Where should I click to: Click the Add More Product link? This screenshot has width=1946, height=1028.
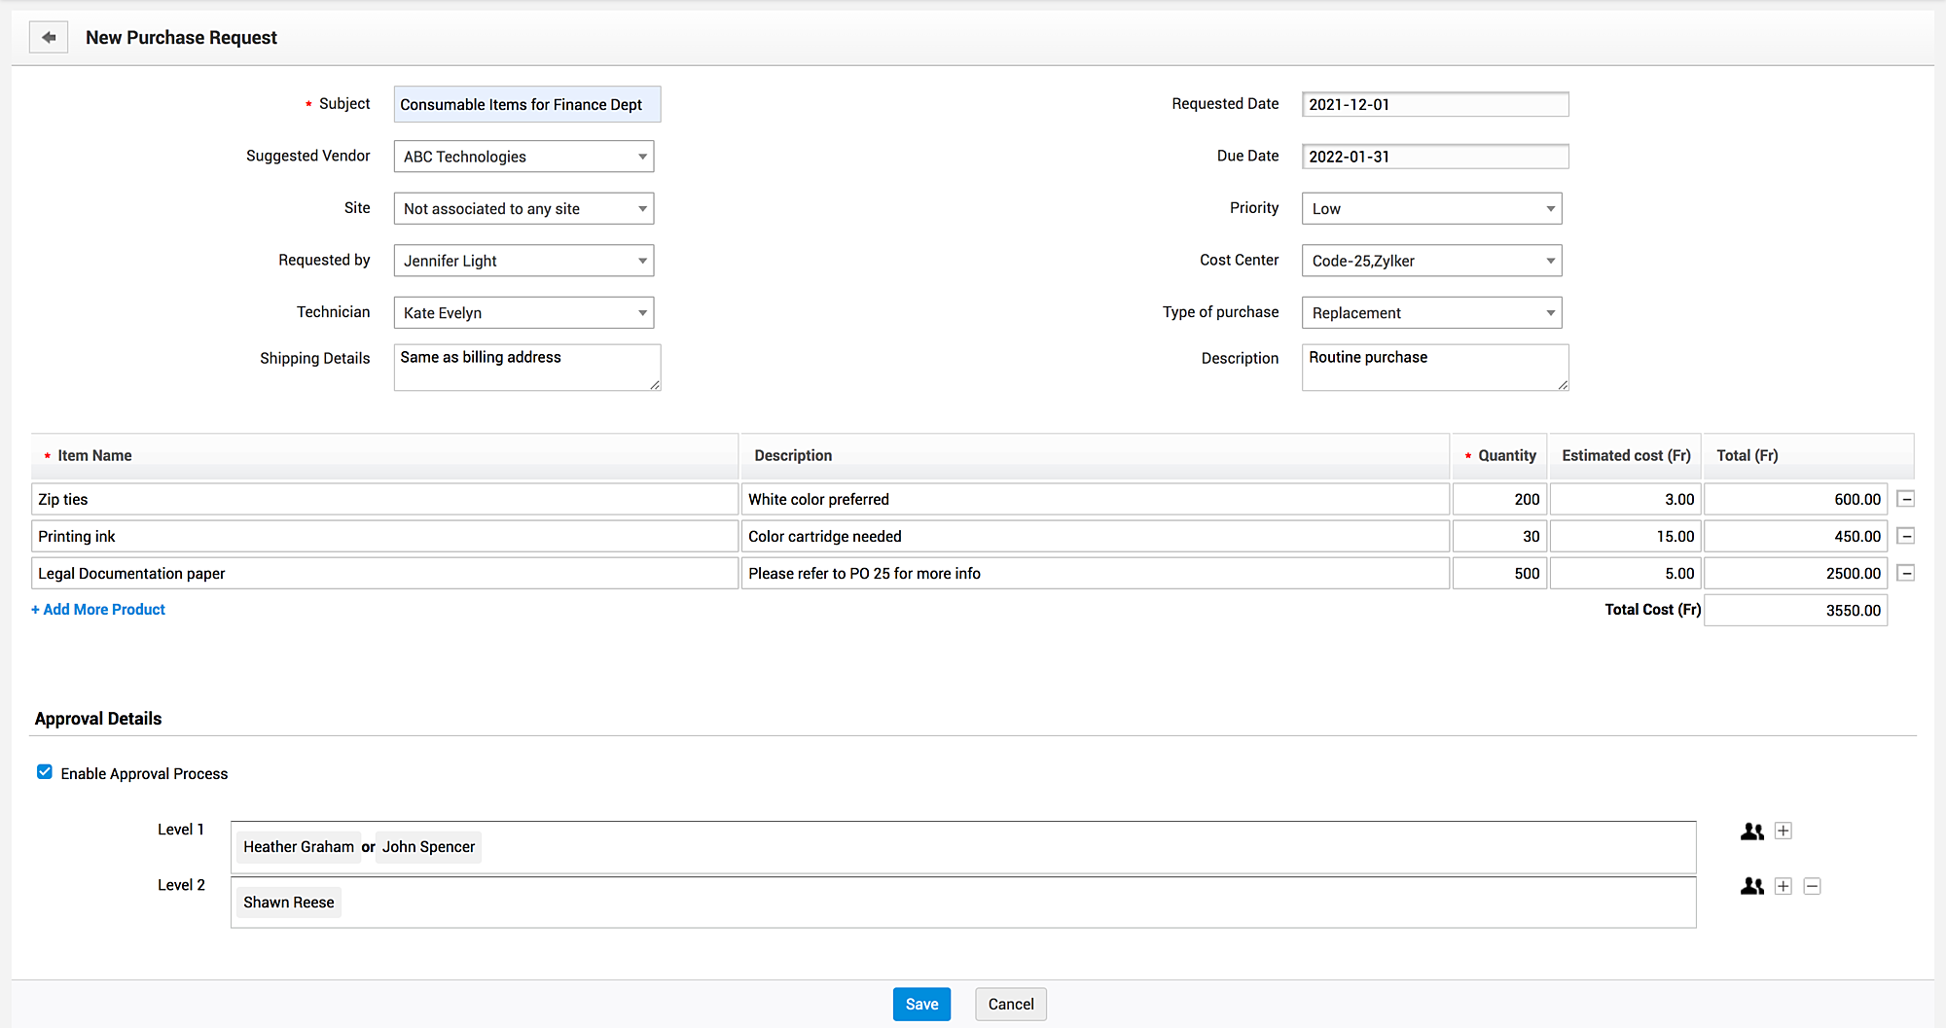pos(98,610)
